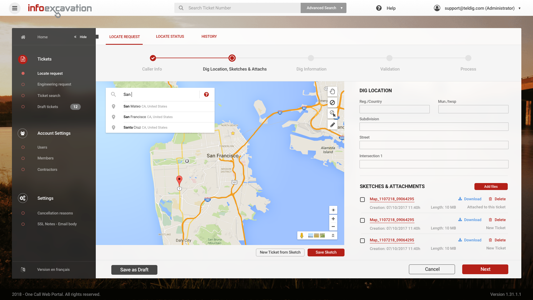Open the hamburger menu icon
The height and width of the screenshot is (300, 533).
tap(15, 8)
